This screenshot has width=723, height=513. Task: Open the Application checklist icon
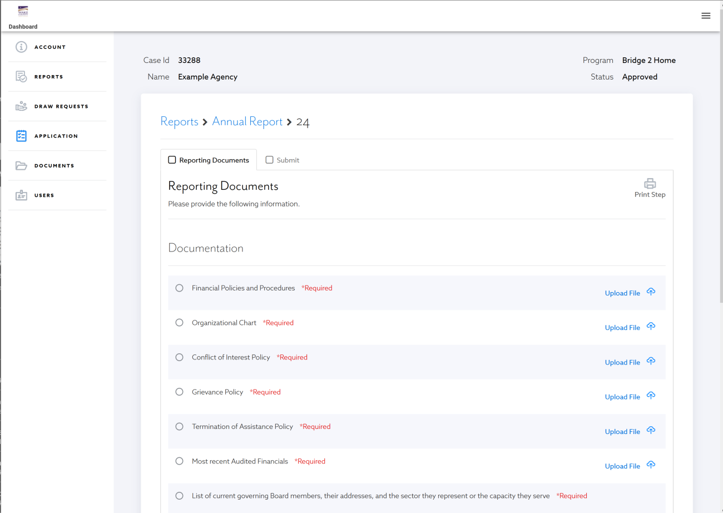[21, 136]
